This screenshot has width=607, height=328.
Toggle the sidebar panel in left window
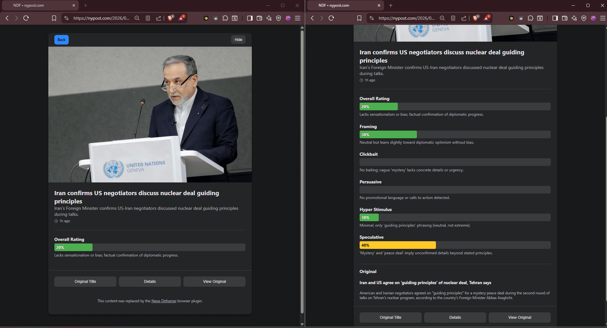[x=250, y=18]
